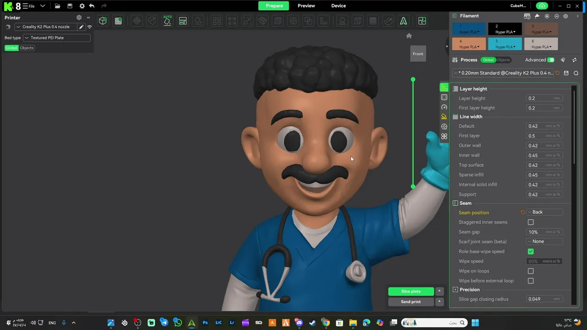This screenshot has height=330, width=587.
Task: Expand the Send print options arrow
Action: [x=439, y=302]
